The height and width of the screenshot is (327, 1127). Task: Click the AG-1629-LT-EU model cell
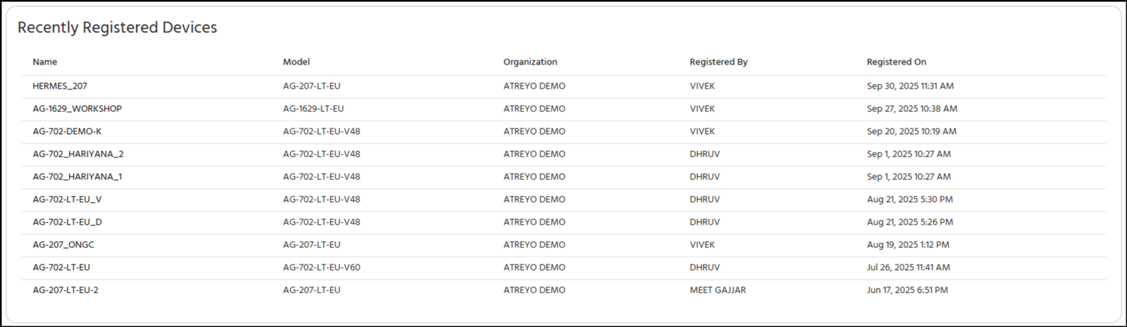point(313,109)
